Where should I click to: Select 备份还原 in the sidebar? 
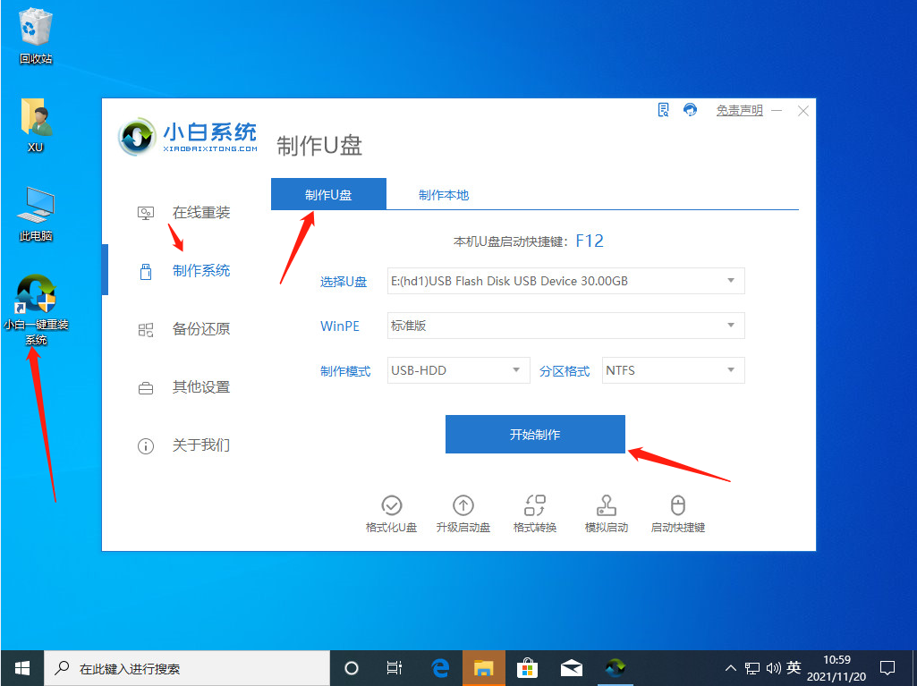click(200, 328)
